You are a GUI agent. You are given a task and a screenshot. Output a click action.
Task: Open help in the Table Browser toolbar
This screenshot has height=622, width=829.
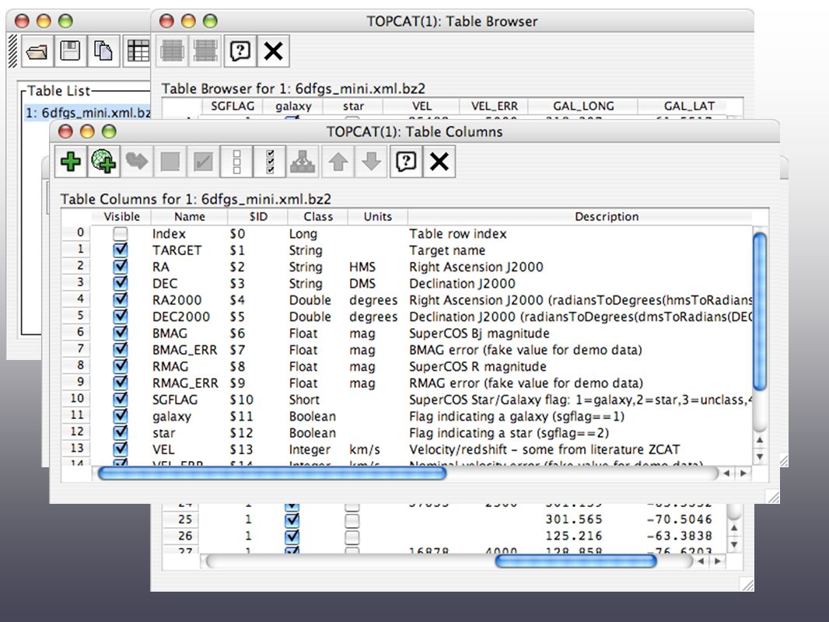click(240, 51)
